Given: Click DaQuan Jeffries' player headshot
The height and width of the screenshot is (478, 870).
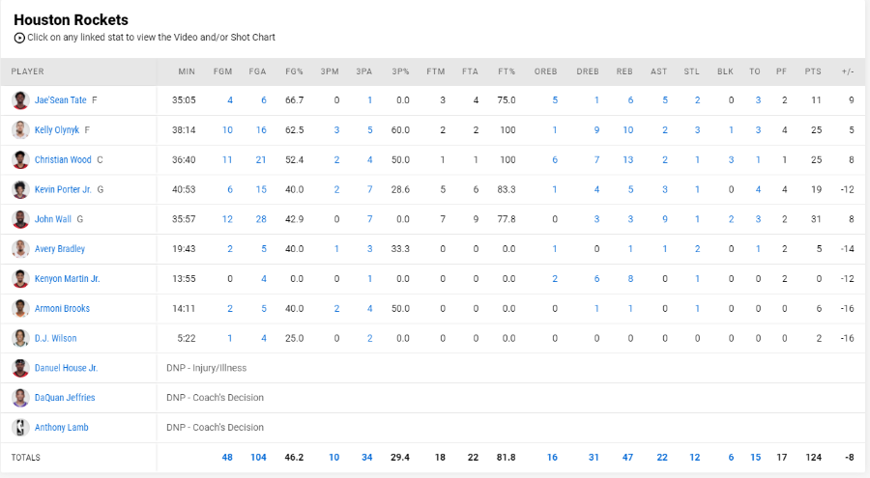Looking at the screenshot, I should pyautogui.click(x=20, y=398).
